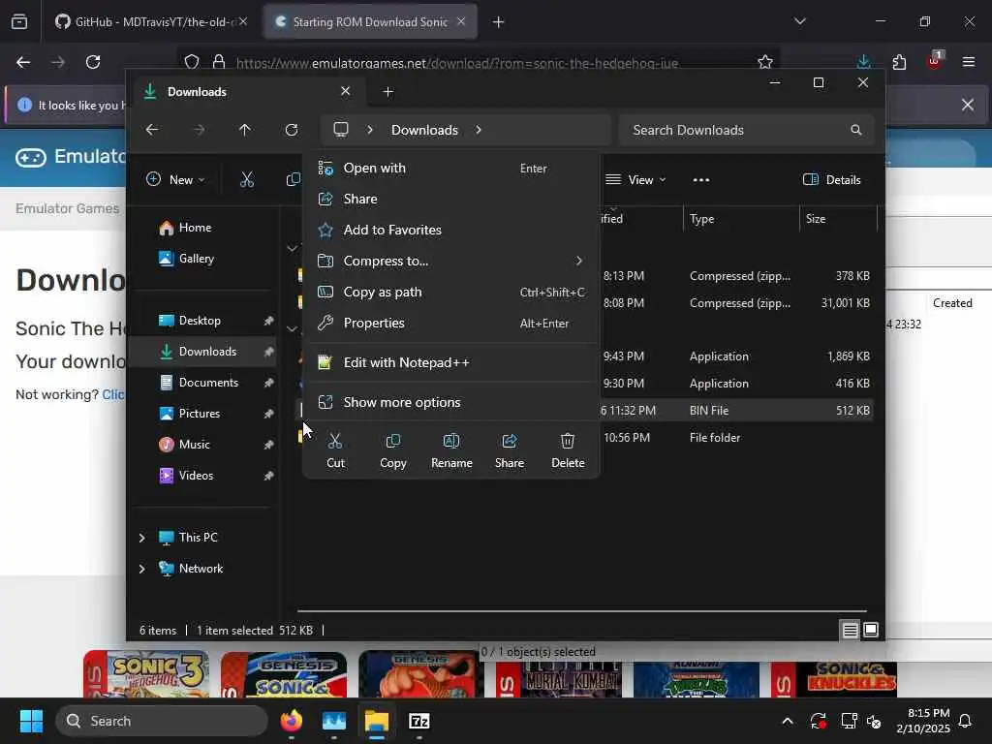Click the Copy icon in Explorer toolbar
992x744 pixels.
293,180
